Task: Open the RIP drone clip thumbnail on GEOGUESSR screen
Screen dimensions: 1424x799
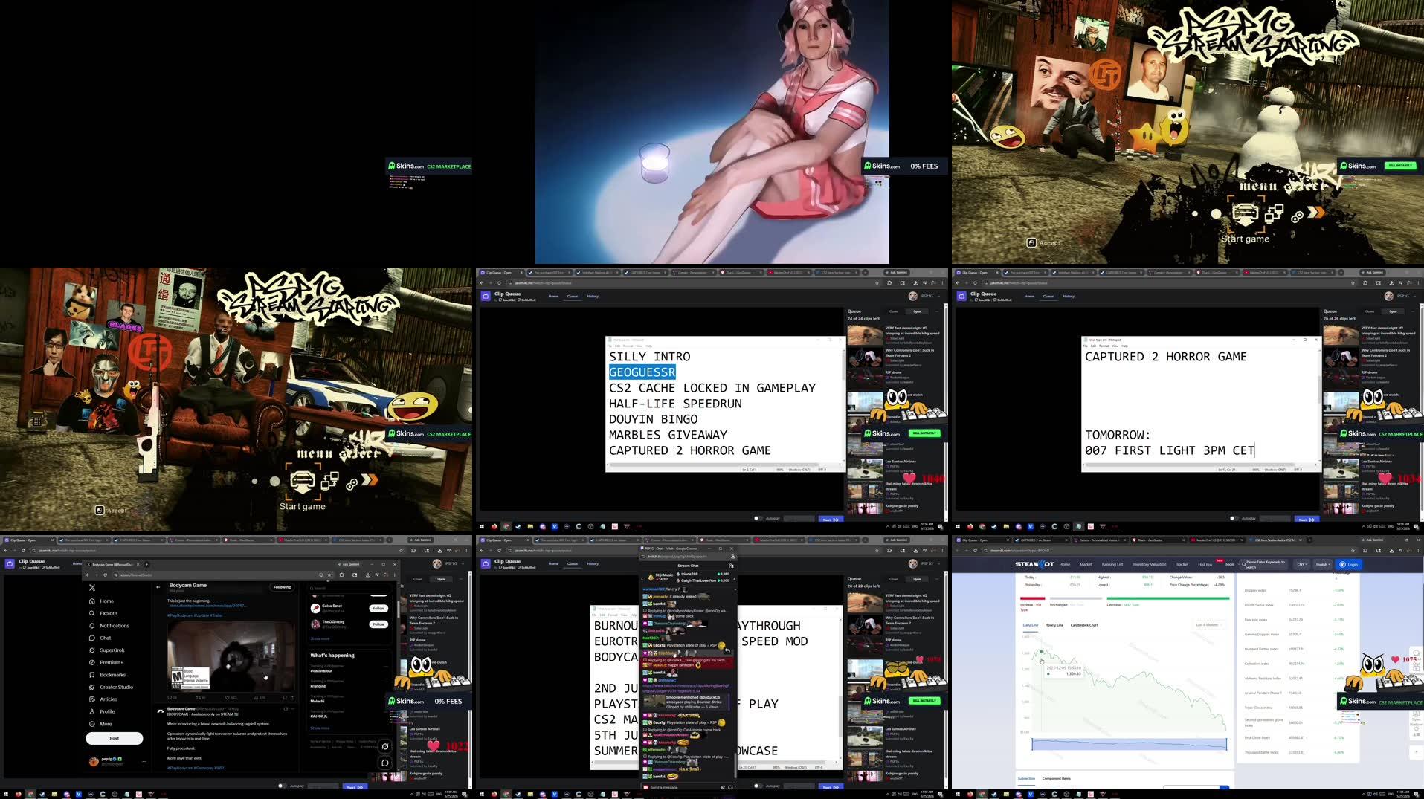Action: (865, 378)
